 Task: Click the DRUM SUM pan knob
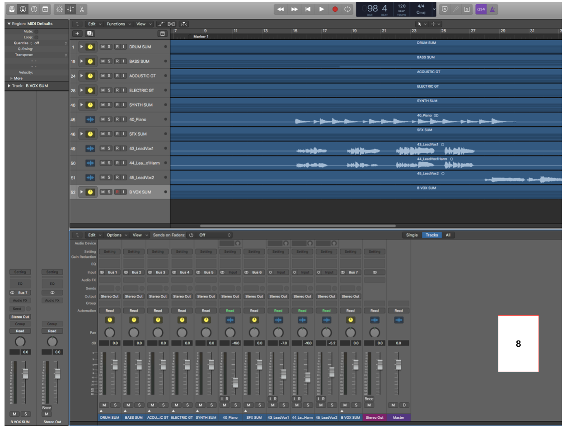click(x=109, y=333)
